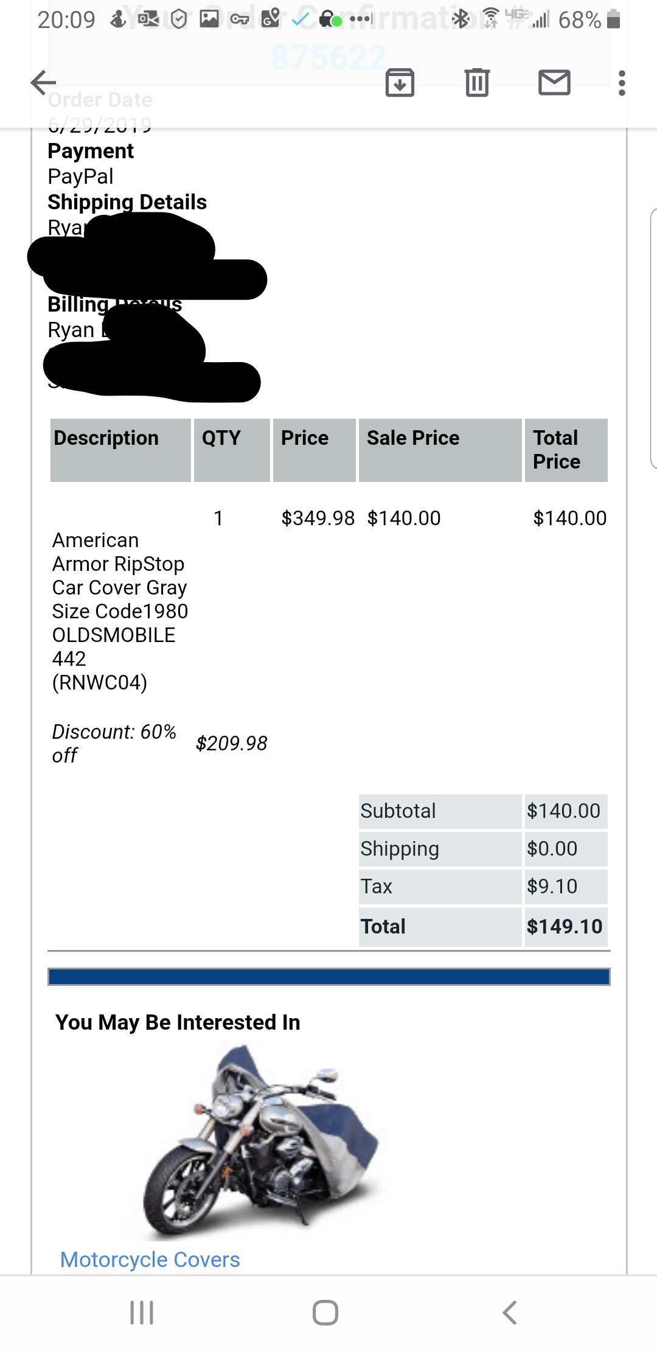Tap the back arrow in the email toolbar
This screenshot has height=1351, width=657.
click(x=43, y=83)
